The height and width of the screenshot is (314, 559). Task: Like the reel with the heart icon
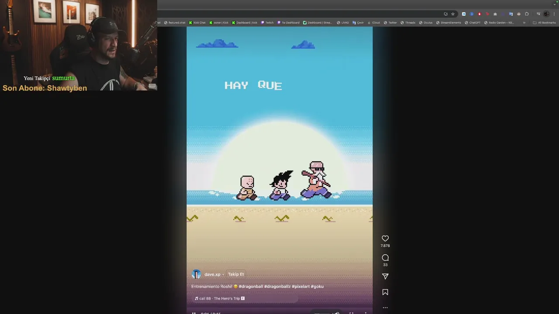(x=385, y=239)
